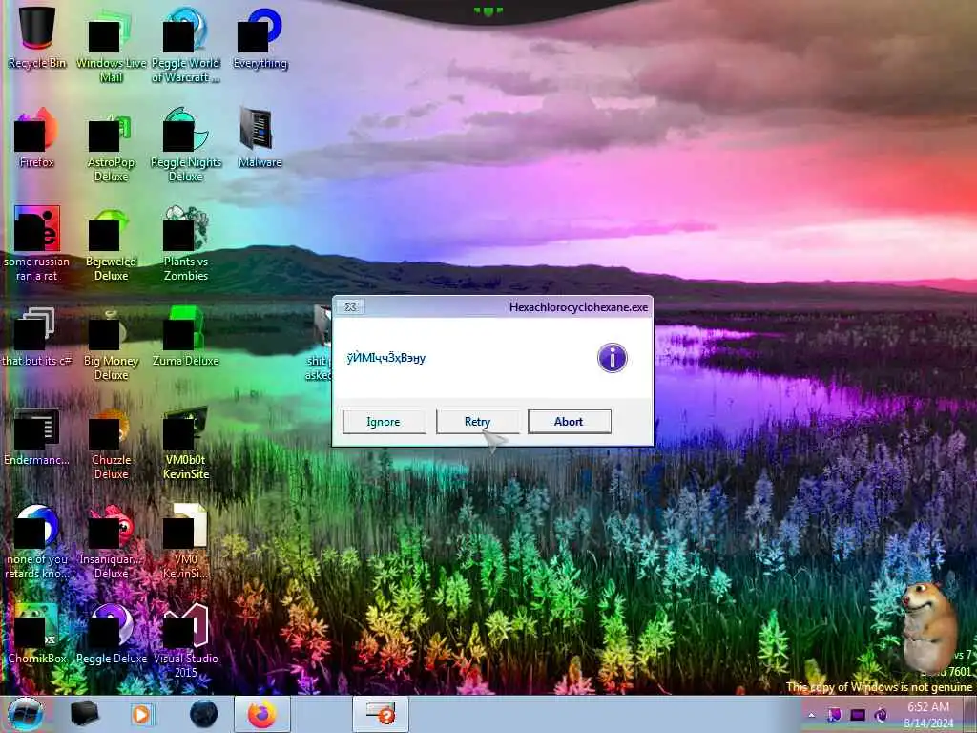Screen dimensions: 977x733
Task: Click the blue info icon in the dialog
Action: click(x=612, y=358)
